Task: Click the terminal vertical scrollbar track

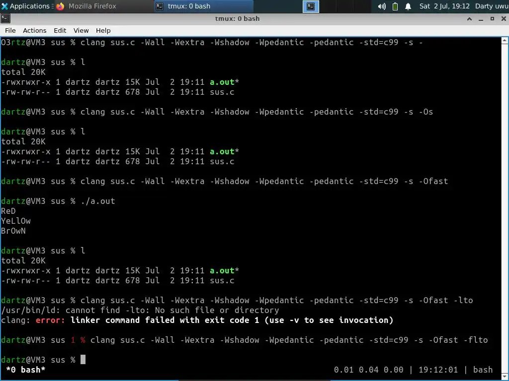Action: 505,208
